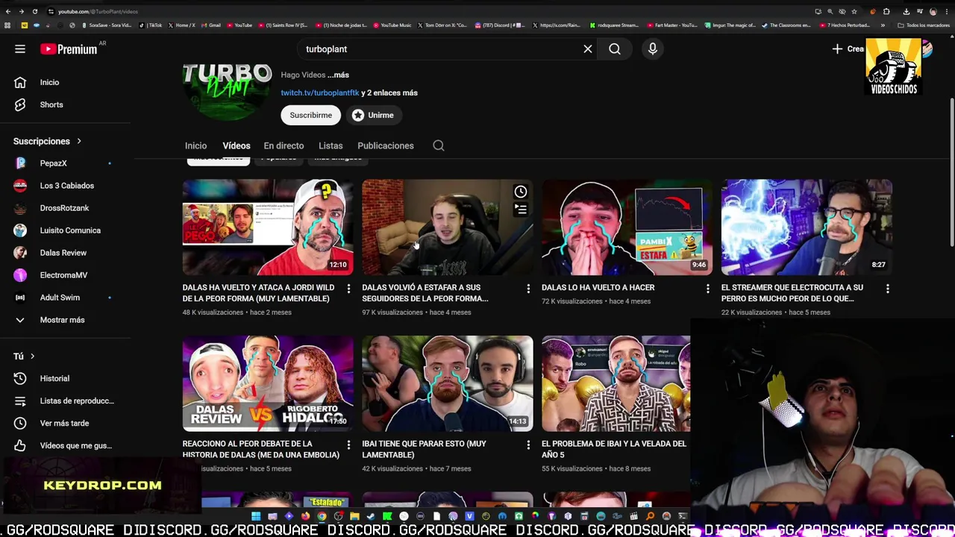Screen dimensions: 955x537
Task: Click the YouTube Premium logo
Action: [x=69, y=49]
